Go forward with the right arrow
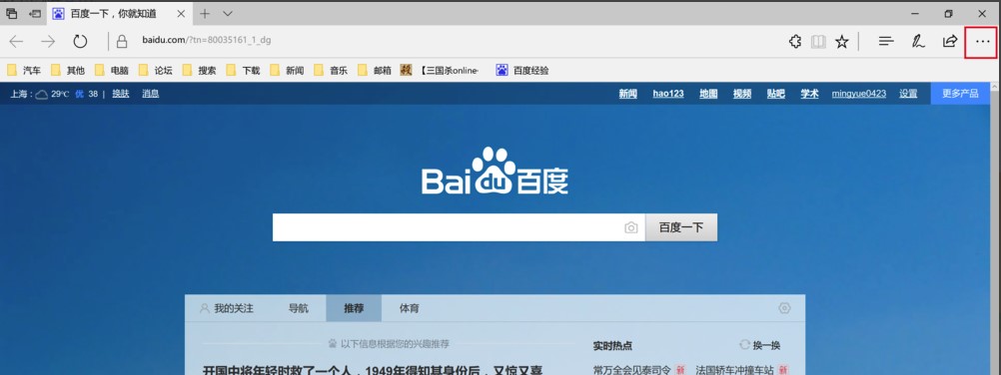This screenshot has width=1001, height=375. click(x=48, y=42)
